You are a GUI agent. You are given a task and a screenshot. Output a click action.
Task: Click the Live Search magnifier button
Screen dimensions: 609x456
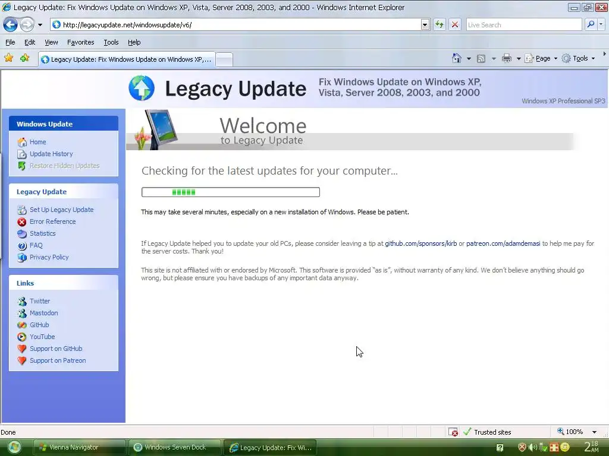coord(591,24)
